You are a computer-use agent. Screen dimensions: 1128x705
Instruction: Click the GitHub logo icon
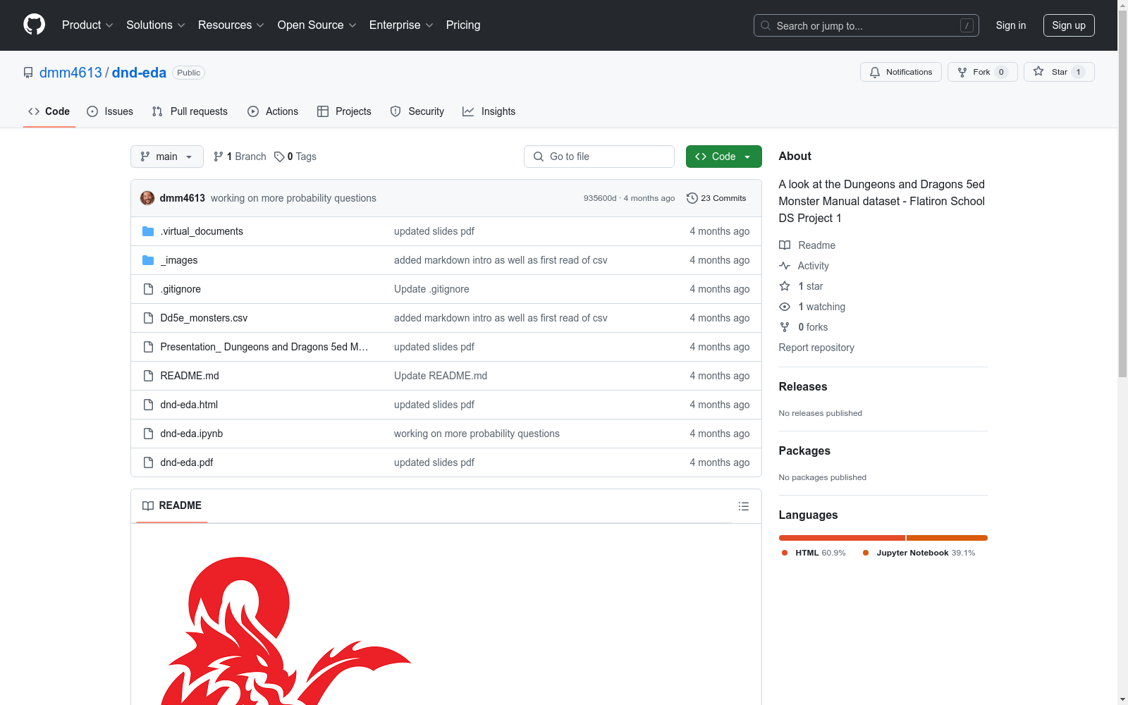34,25
